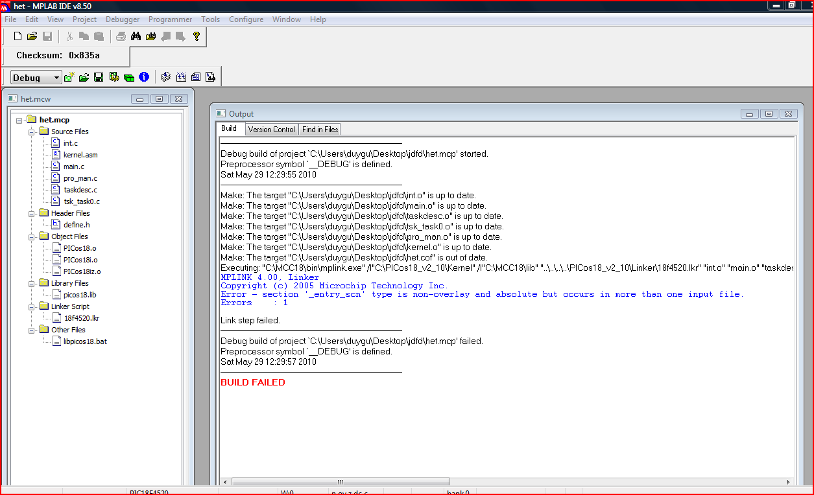Click the blue window-layout icon in project toolbar

(x=196, y=77)
